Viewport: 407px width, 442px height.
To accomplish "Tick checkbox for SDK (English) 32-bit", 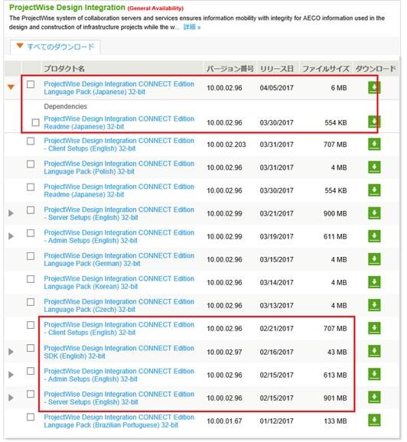I will click(x=31, y=348).
